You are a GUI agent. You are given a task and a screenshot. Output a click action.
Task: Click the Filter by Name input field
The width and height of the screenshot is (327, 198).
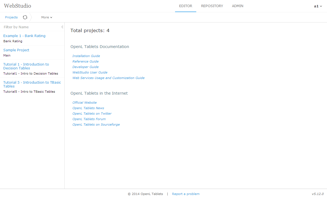[28, 27]
